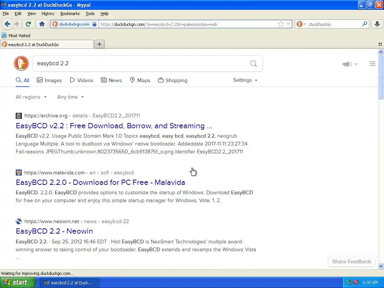Image resolution: width=384 pixels, height=288 pixels.
Task: Click the vertical scrollbar thumb
Action: click(381, 77)
